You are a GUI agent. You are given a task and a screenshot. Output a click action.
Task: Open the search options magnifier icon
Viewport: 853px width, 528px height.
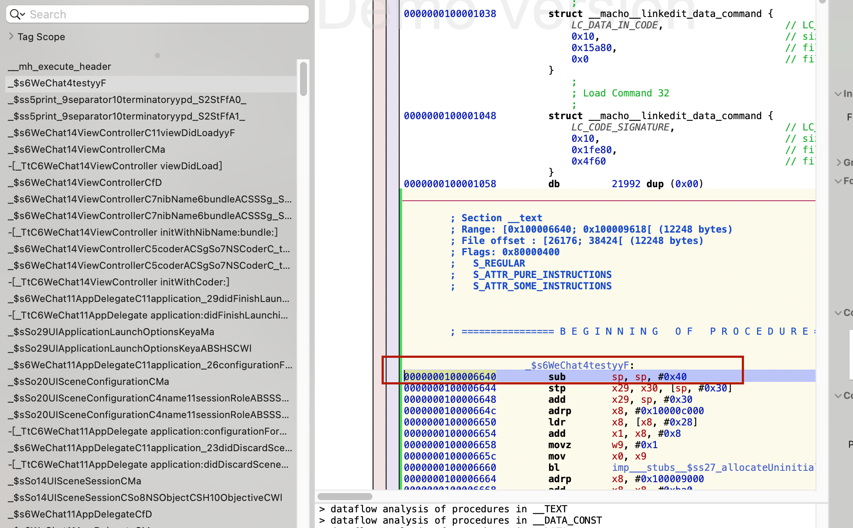tap(17, 14)
